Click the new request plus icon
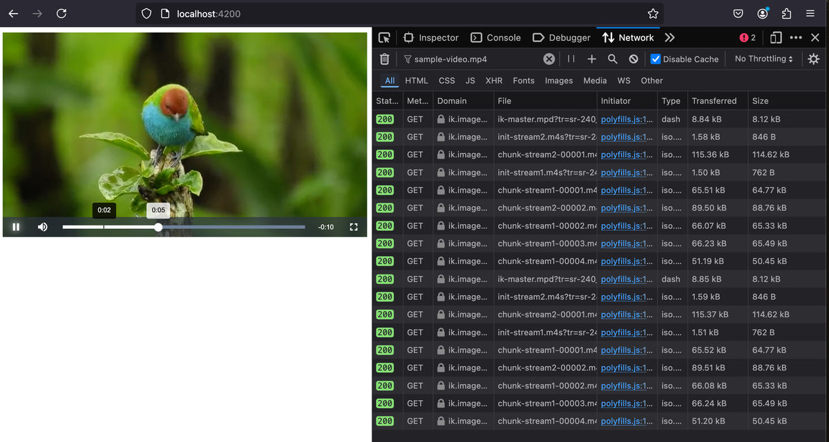 [x=591, y=59]
